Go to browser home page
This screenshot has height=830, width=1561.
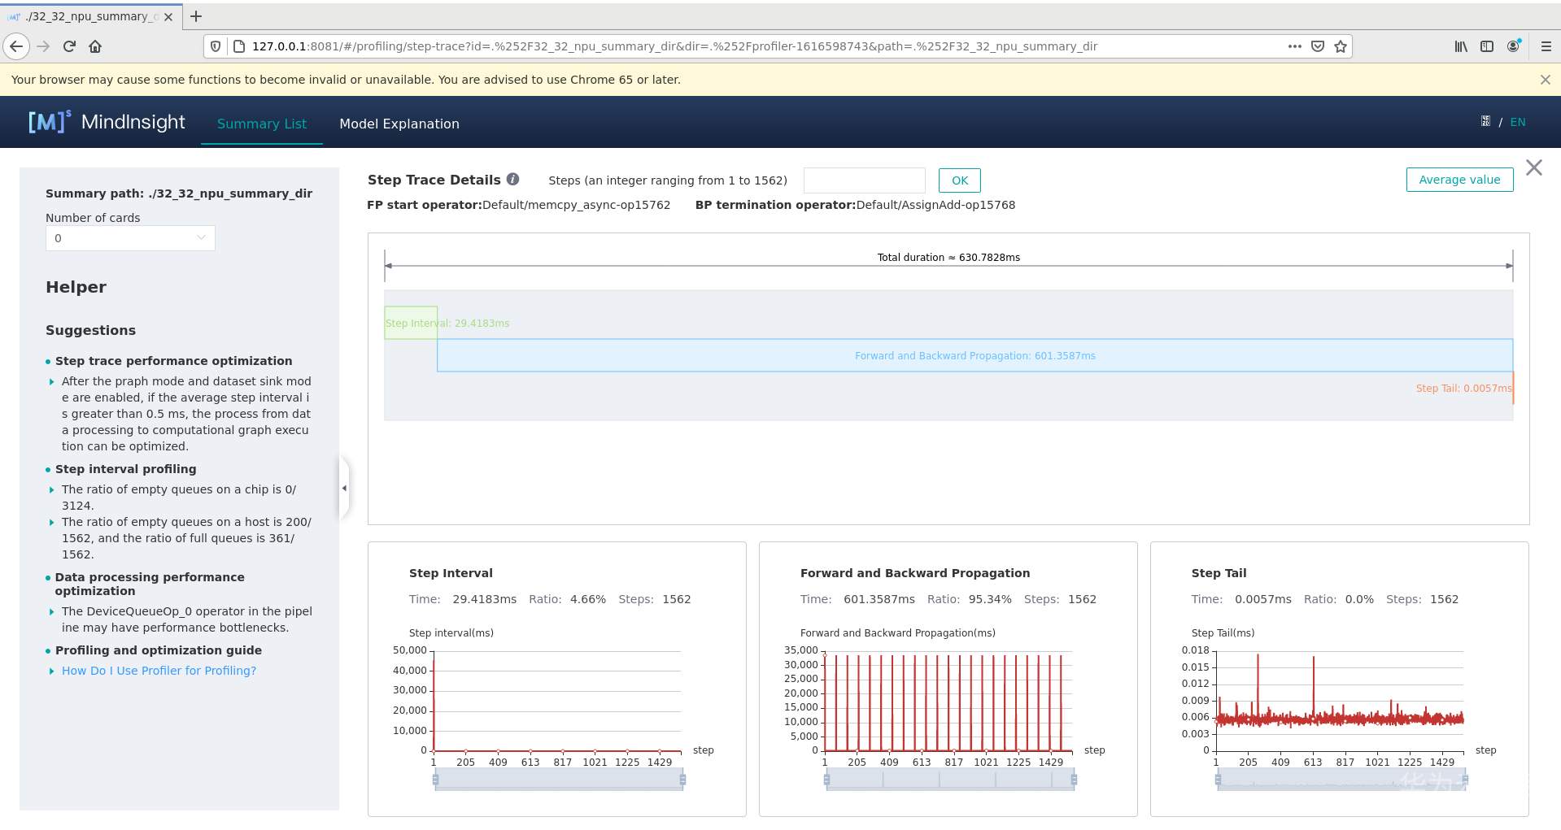(x=95, y=46)
